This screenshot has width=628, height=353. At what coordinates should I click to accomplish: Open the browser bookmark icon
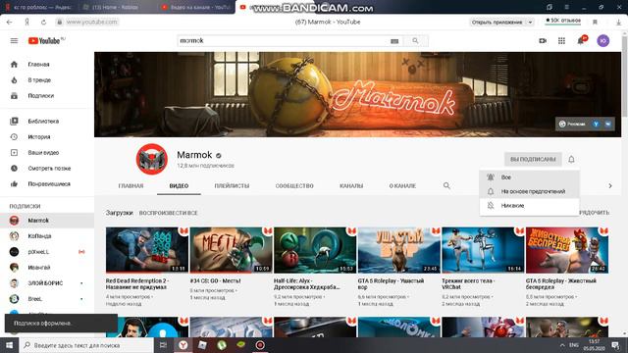pos(596,22)
